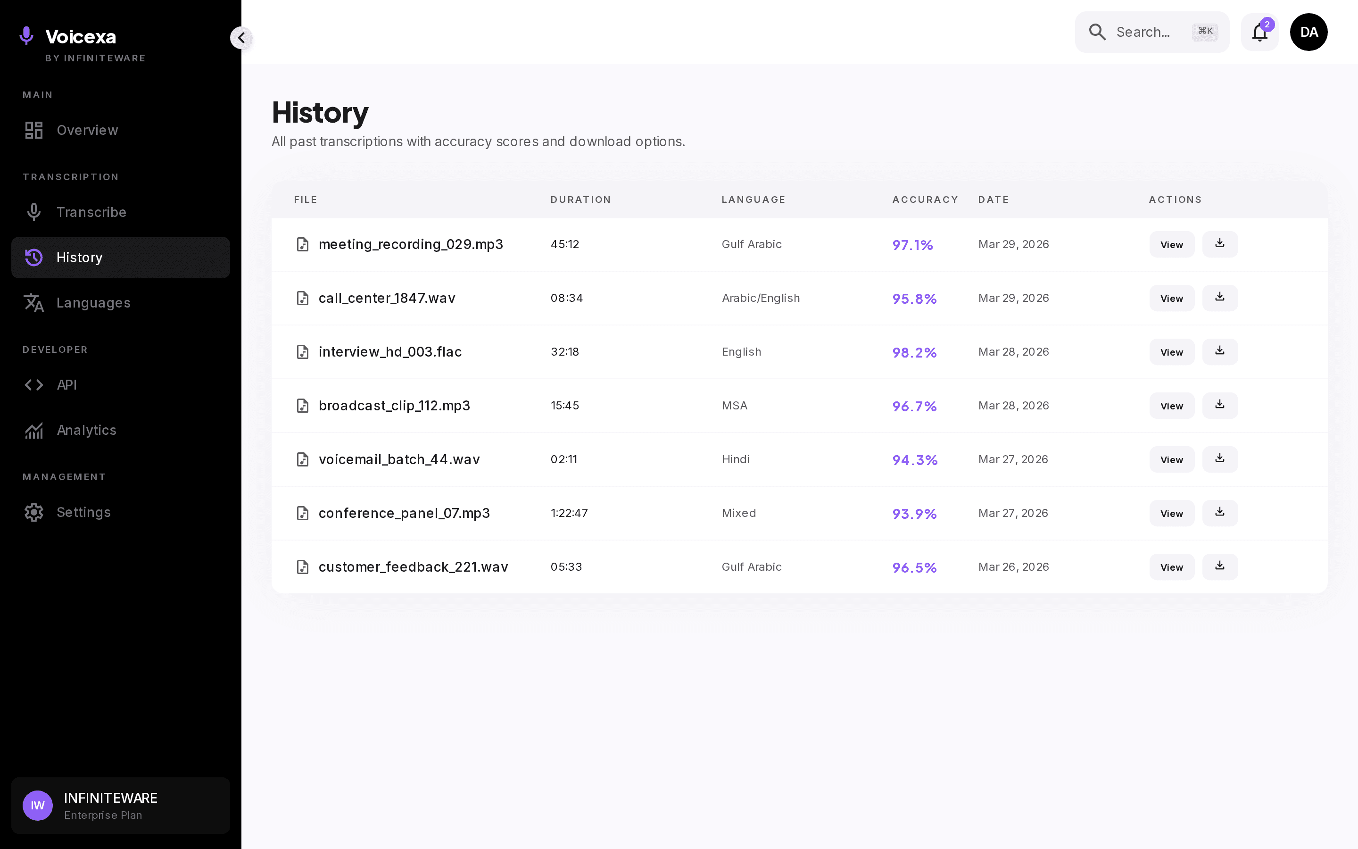The image size is (1358, 849).
Task: Click the 1:22:47 duration cell
Action: [569, 513]
